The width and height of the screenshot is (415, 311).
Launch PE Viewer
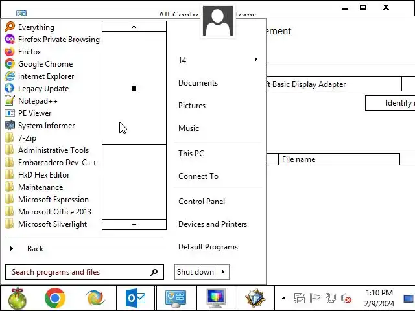point(28,113)
